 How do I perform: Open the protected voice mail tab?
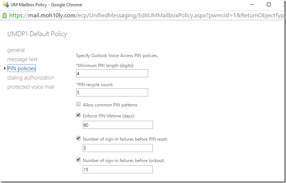[31, 87]
